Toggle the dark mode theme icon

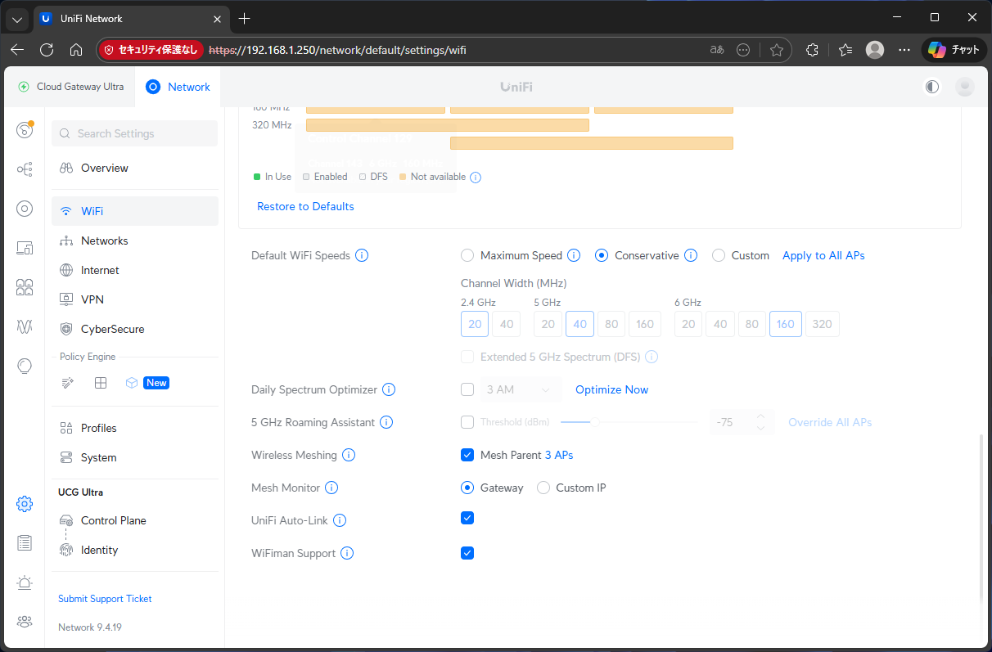[932, 87]
